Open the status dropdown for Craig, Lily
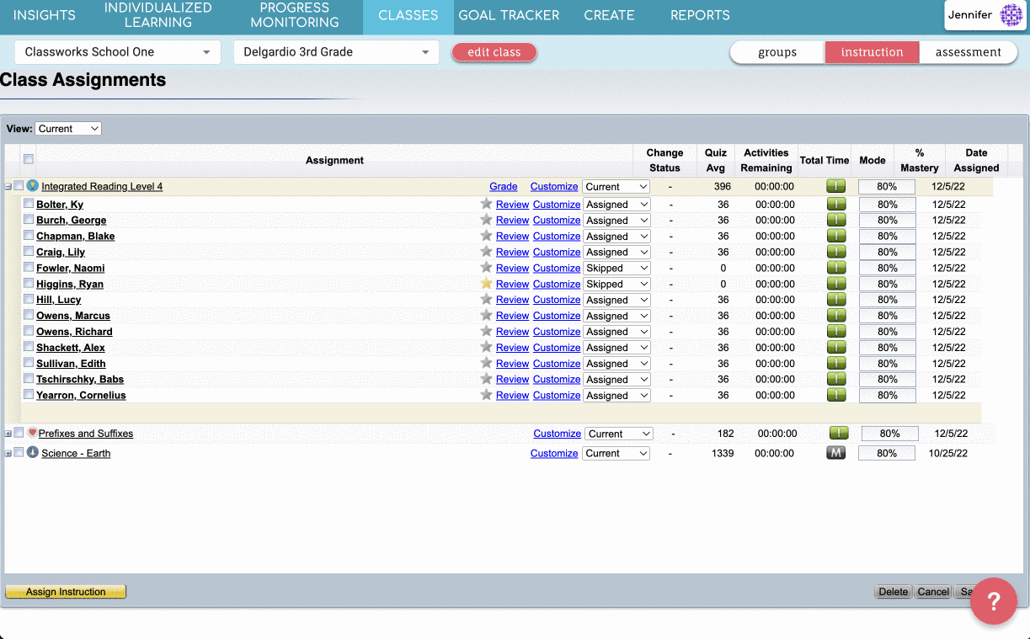Viewport: 1030px width, 639px height. pos(616,252)
